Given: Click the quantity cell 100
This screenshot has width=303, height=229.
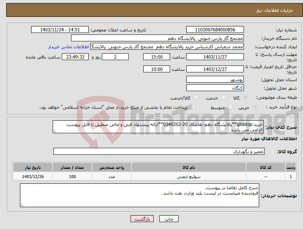Looking at the screenshot, I should pyautogui.click(x=72, y=177).
